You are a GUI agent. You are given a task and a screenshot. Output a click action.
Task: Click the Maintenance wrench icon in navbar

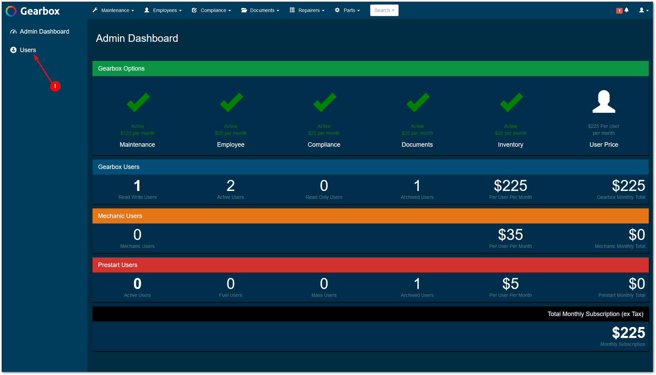tap(95, 10)
